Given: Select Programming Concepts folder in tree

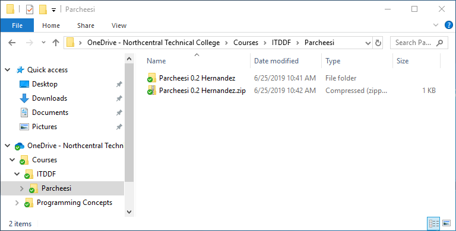Looking at the screenshot, I should pyautogui.click(x=74, y=202).
